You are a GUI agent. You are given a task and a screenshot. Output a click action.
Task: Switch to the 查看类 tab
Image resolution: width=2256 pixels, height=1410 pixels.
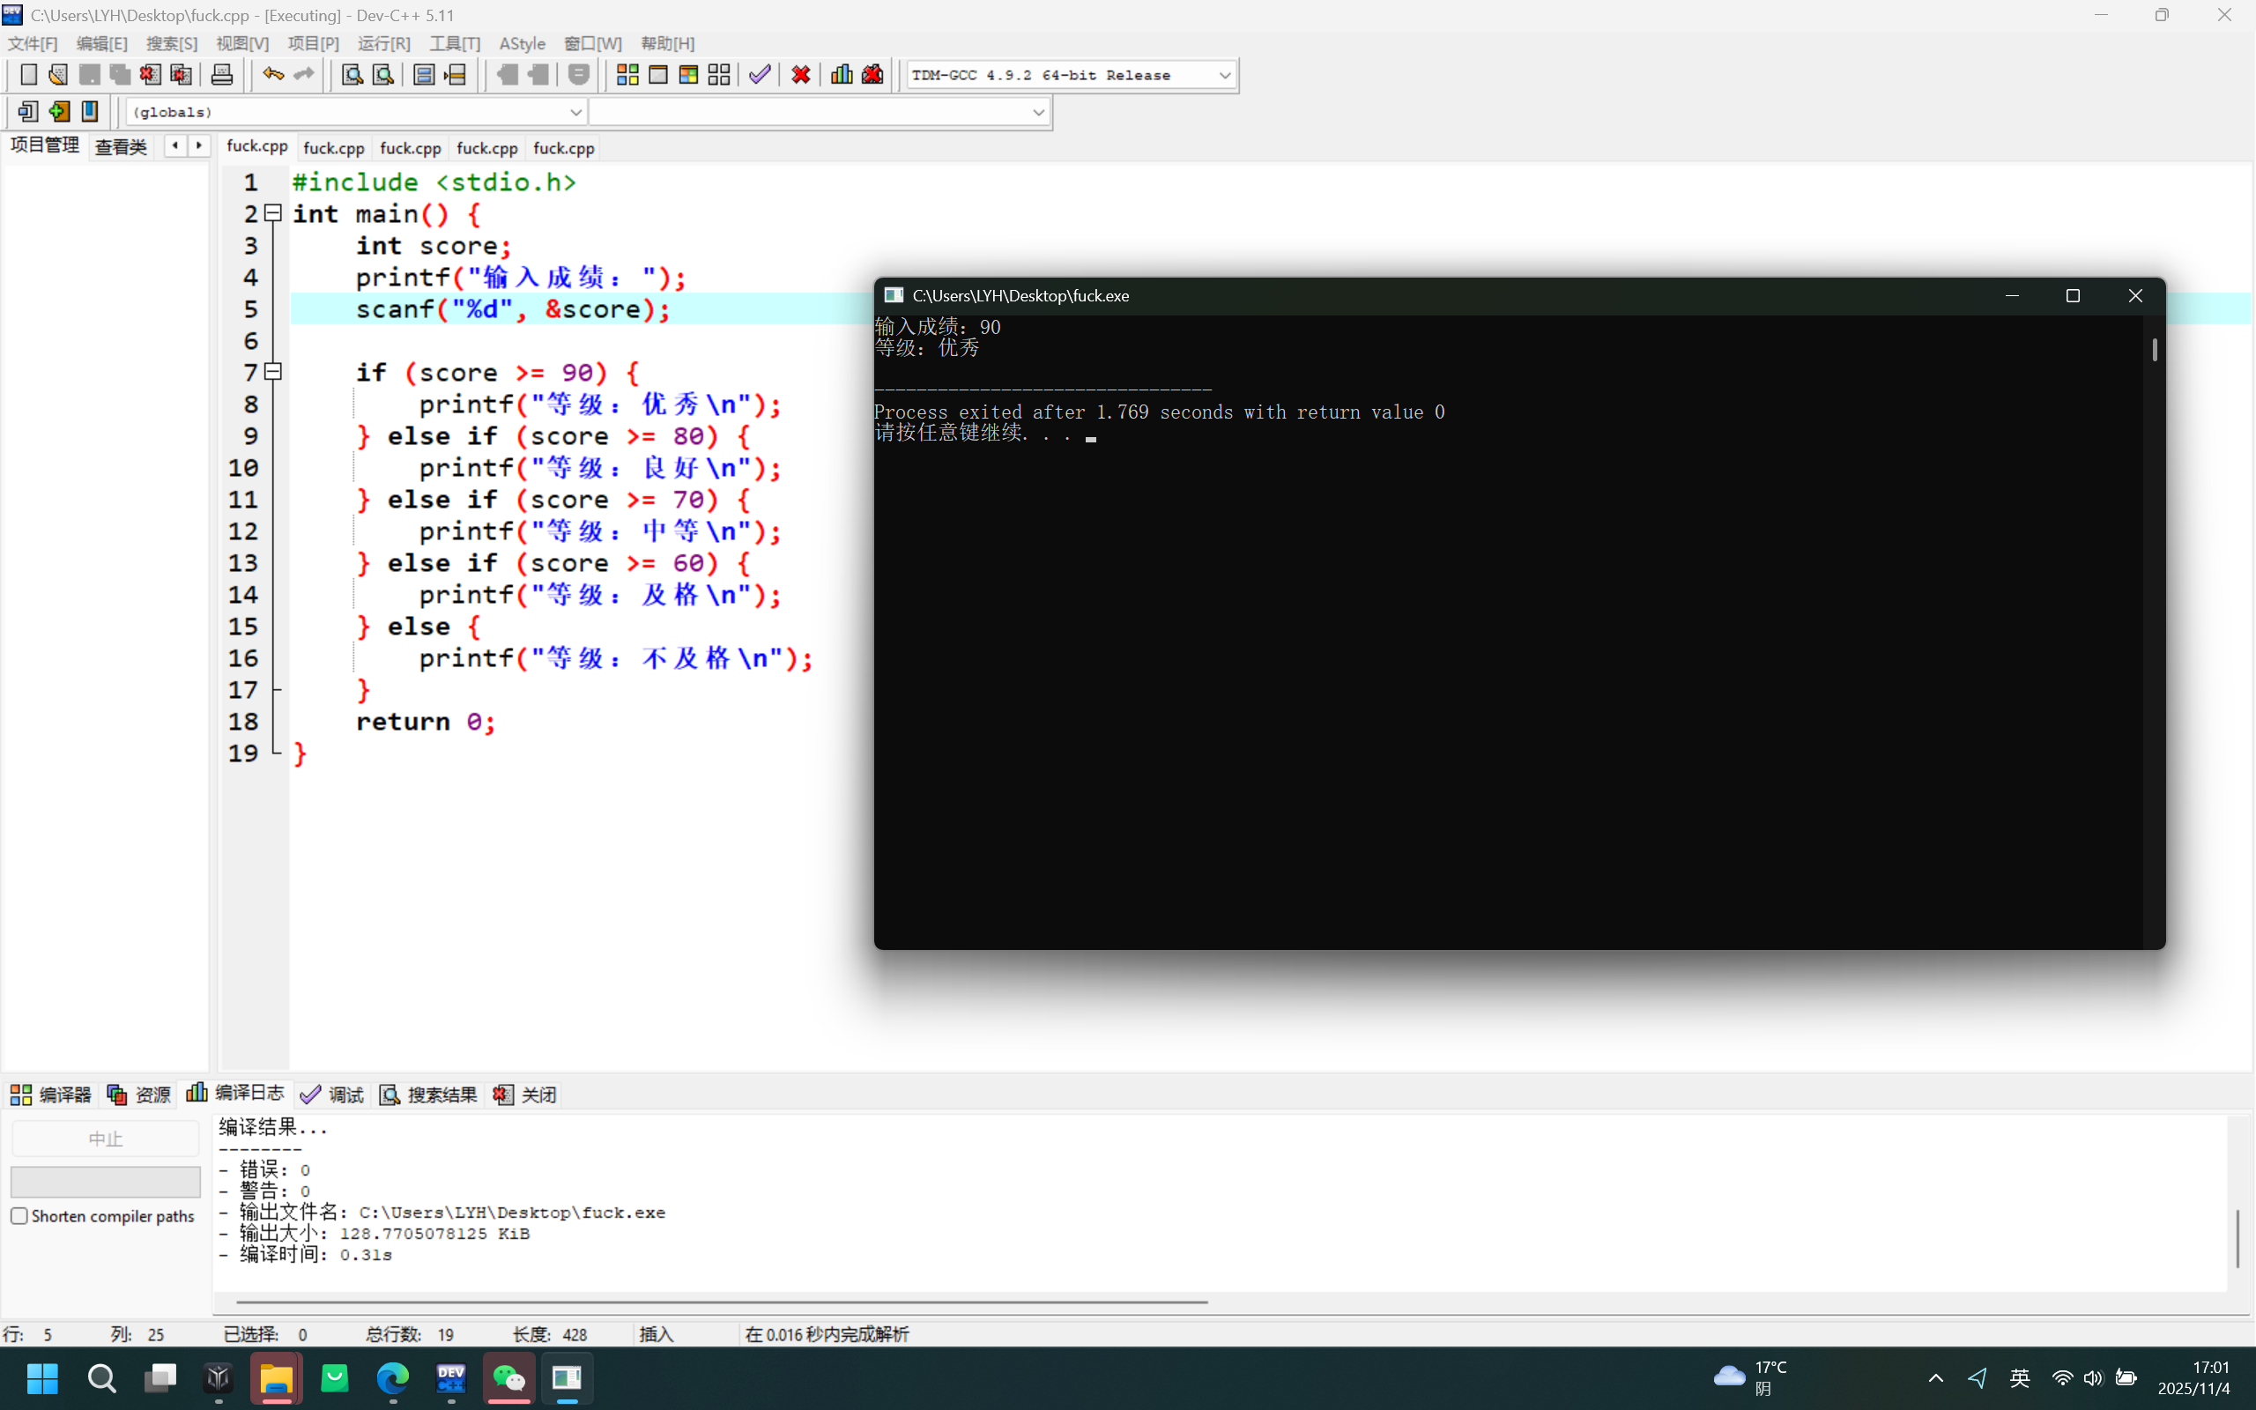click(122, 147)
